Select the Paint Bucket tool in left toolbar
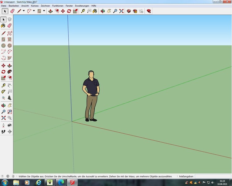232x186 pixels. click(3, 26)
